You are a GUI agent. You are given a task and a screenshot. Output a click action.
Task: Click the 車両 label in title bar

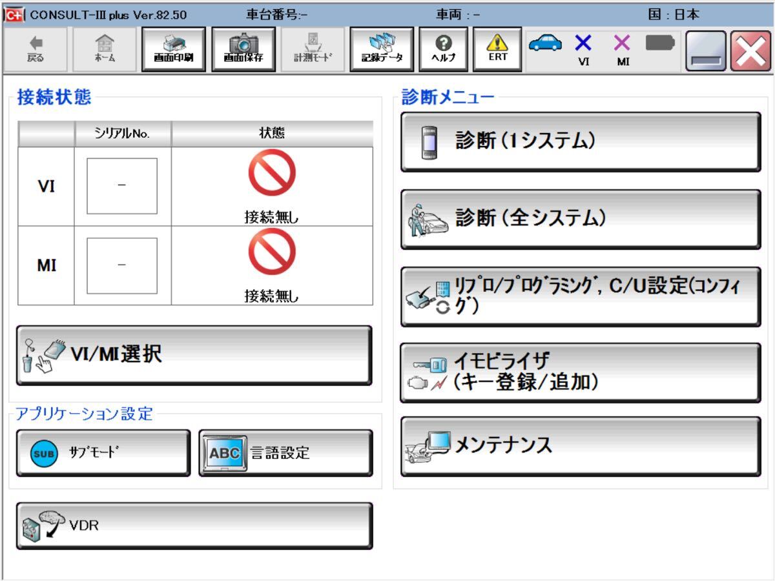[458, 14]
